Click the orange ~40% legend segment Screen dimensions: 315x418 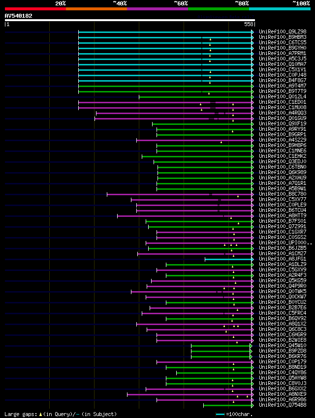96,9
